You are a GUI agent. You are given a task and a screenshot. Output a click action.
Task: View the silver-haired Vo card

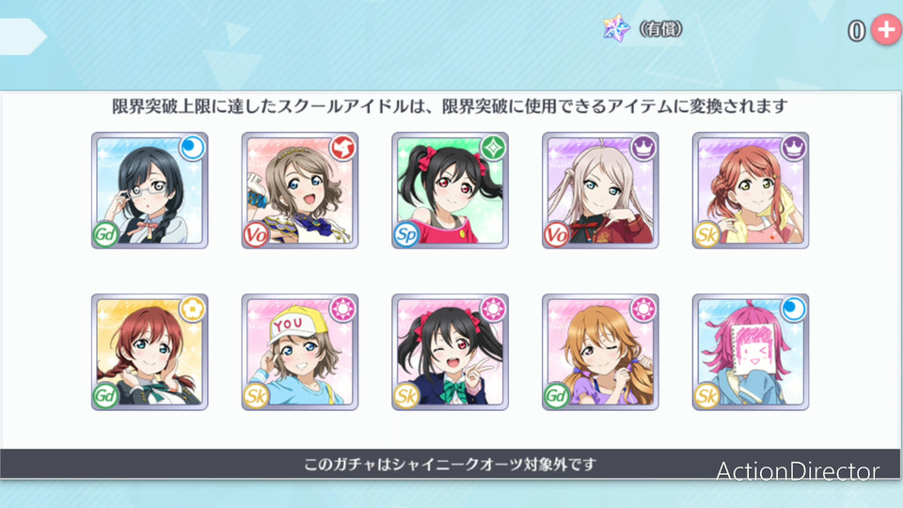coord(601,191)
